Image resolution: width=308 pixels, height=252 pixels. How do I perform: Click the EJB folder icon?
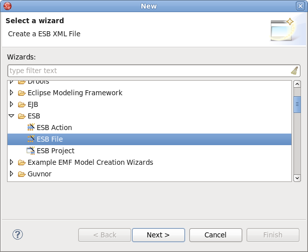(x=22, y=104)
